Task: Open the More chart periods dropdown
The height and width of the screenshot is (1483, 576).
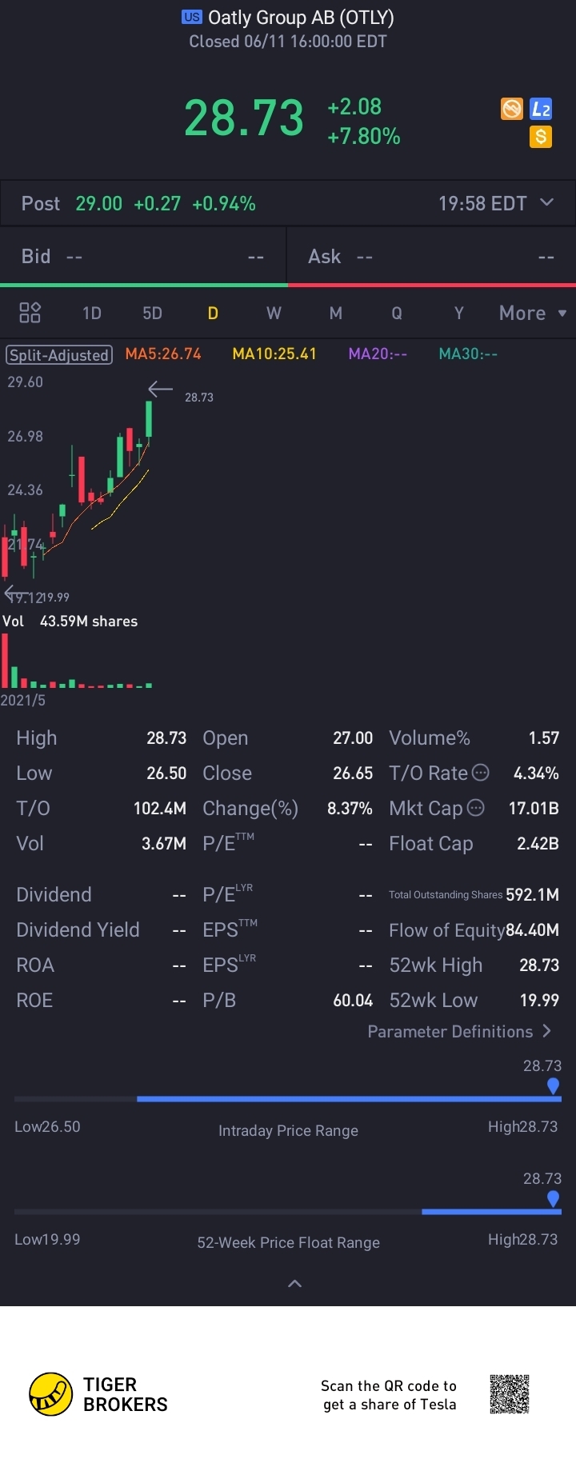Action: 532,313
